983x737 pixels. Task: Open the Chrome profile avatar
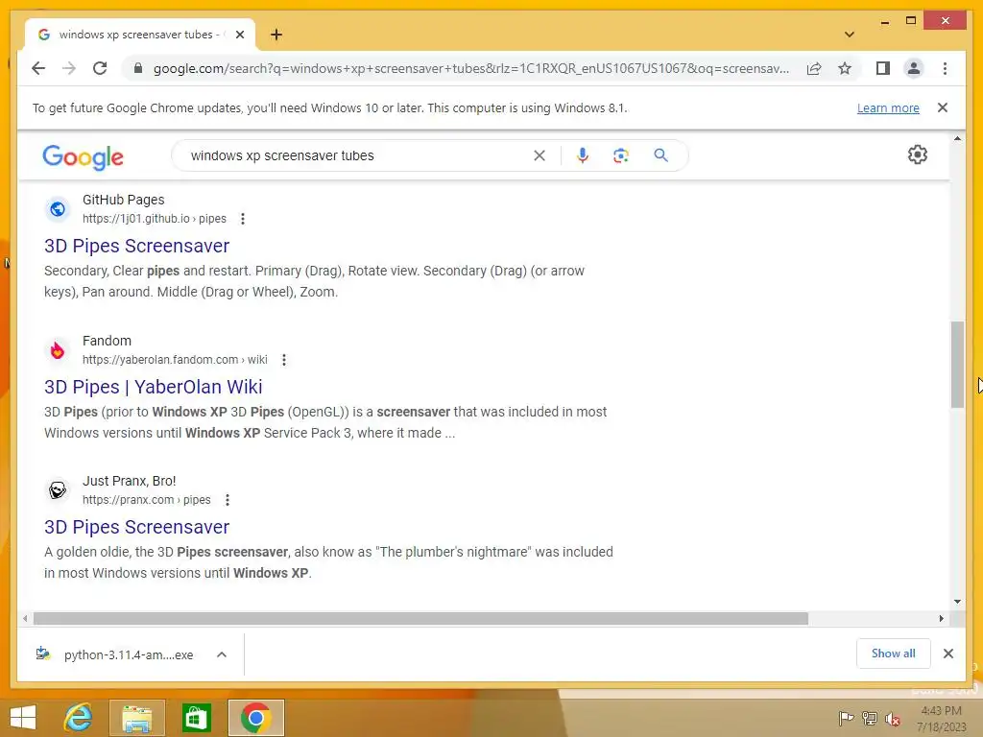914,68
